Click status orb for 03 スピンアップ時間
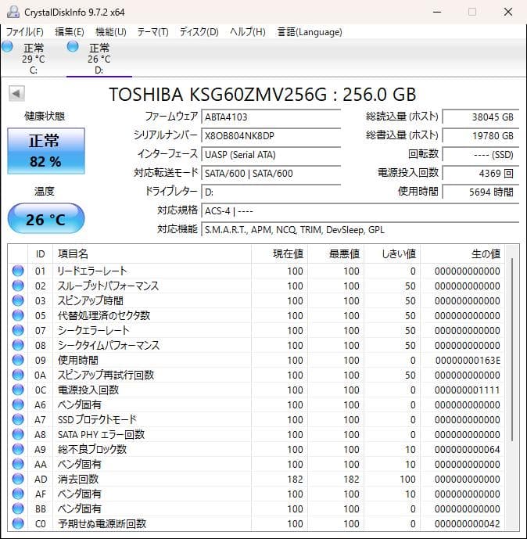The image size is (527, 539). tap(18, 300)
